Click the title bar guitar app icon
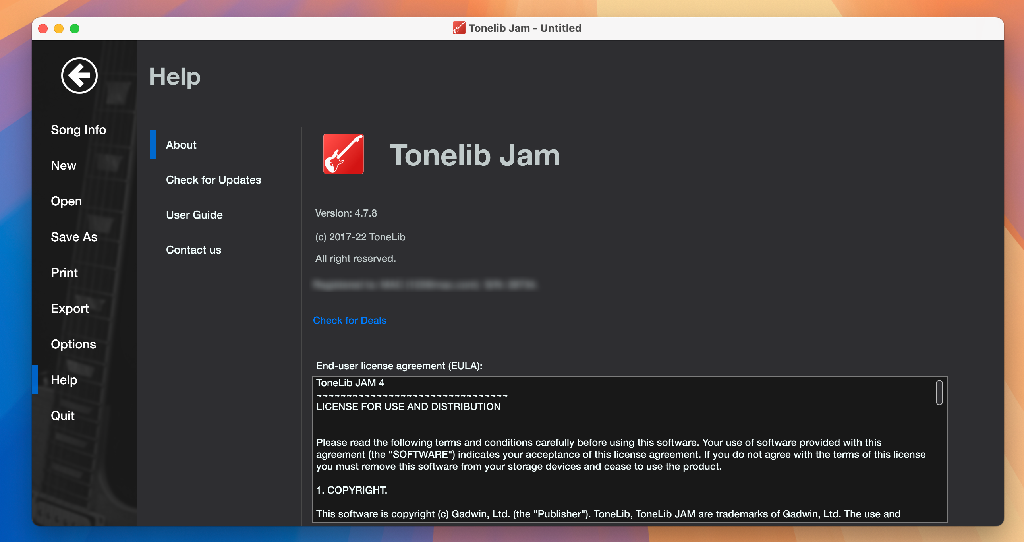Viewport: 1024px width, 542px height. 459,28
